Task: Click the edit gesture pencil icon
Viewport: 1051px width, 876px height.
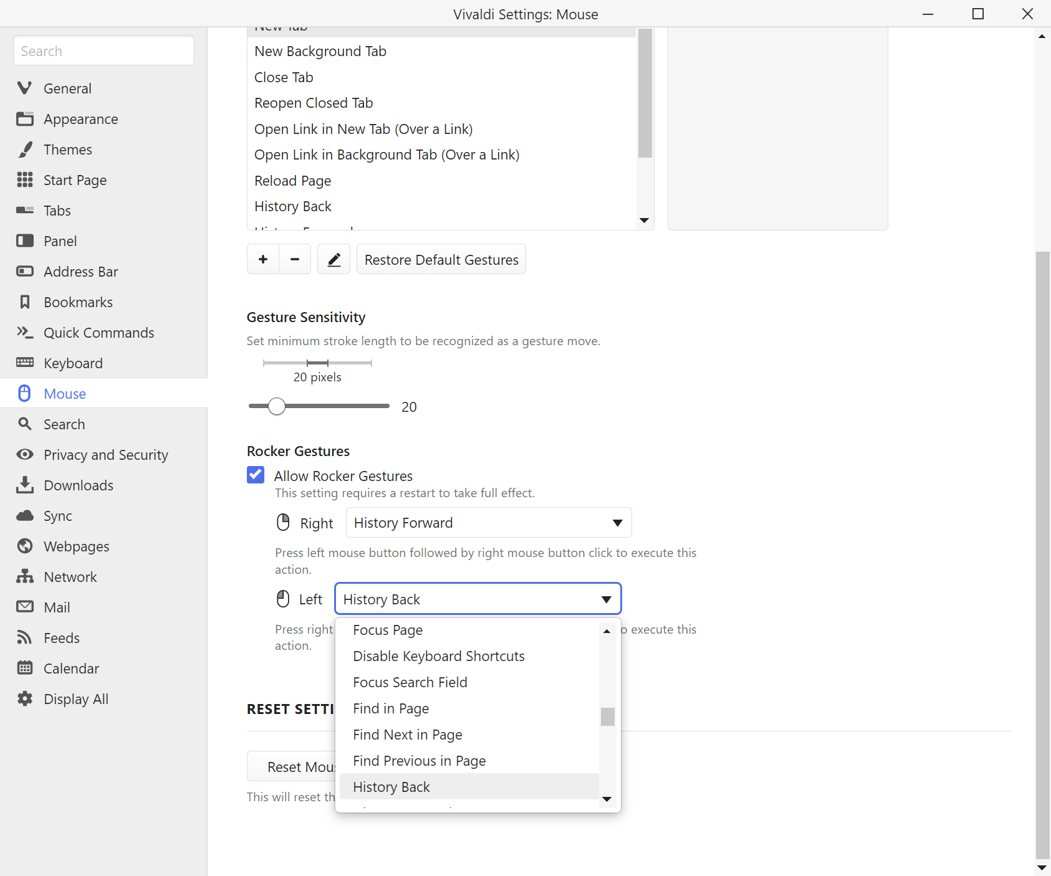Action: click(334, 259)
